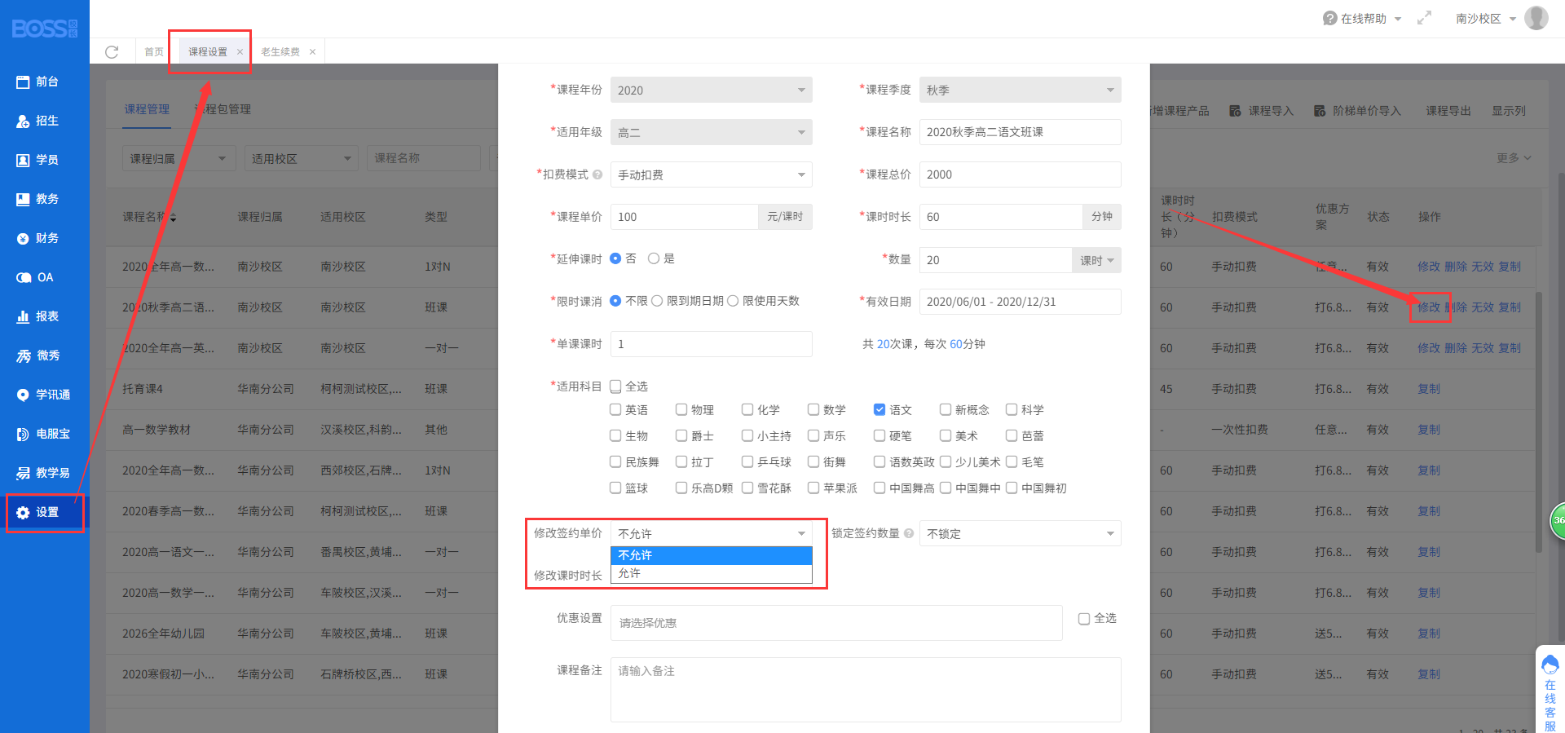
Task: Click 复制 for 托育课4 row
Action: 1429,389
